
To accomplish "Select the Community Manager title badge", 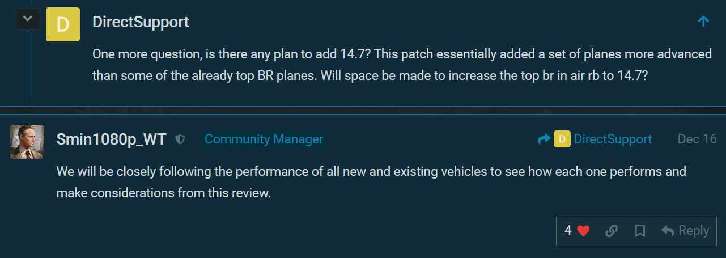I will coord(264,139).
